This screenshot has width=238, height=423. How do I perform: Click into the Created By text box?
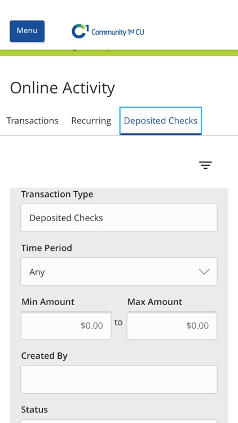119,380
